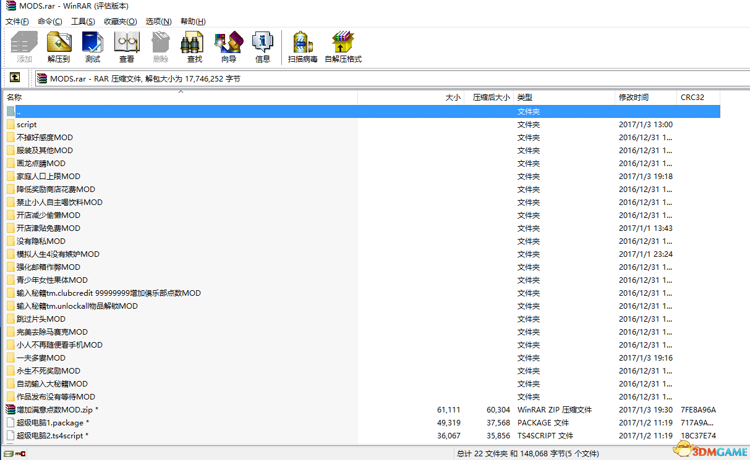Open the 收藏夹(O) menu
Viewport: 750px width, 460px height.
pyautogui.click(x=121, y=21)
